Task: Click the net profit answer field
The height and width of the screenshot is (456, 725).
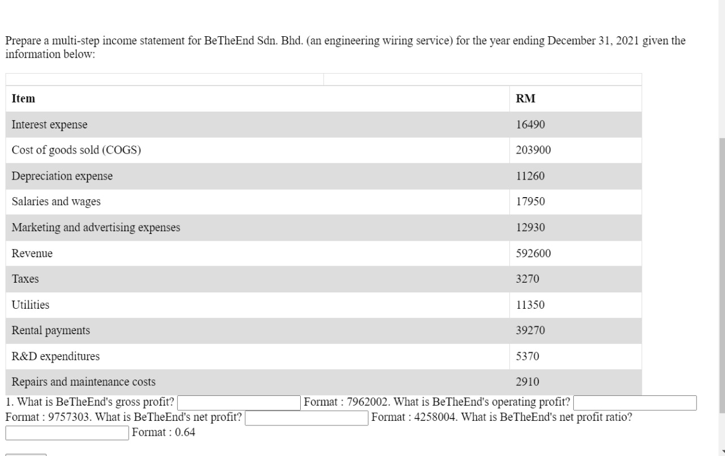Action: click(306, 418)
